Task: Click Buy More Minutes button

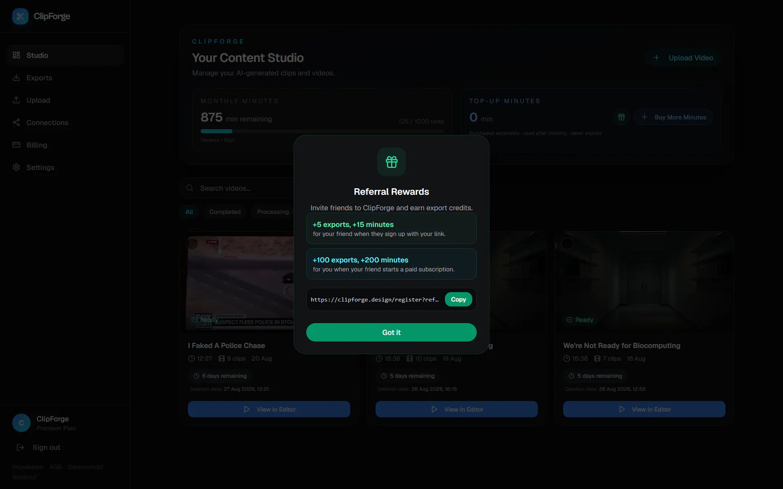Action: click(x=673, y=117)
